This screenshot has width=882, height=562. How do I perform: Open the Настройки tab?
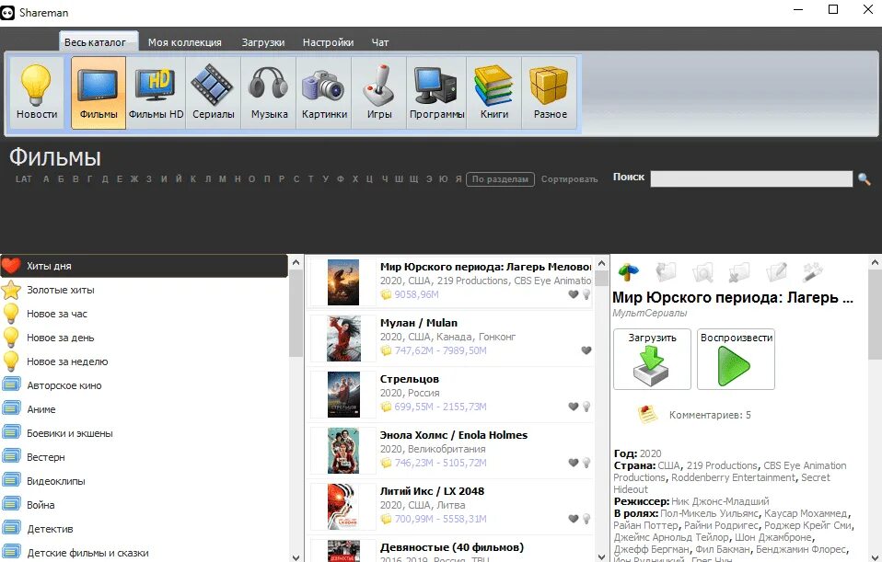pyautogui.click(x=328, y=42)
